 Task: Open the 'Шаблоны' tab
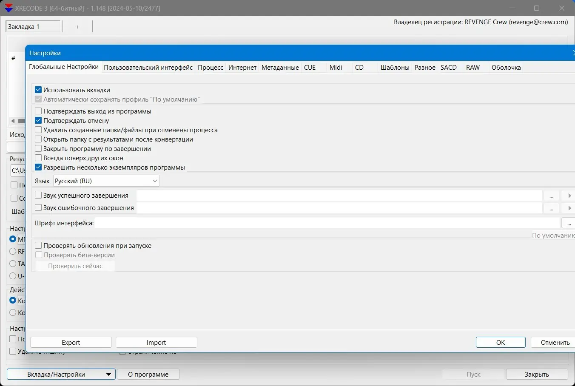point(395,68)
